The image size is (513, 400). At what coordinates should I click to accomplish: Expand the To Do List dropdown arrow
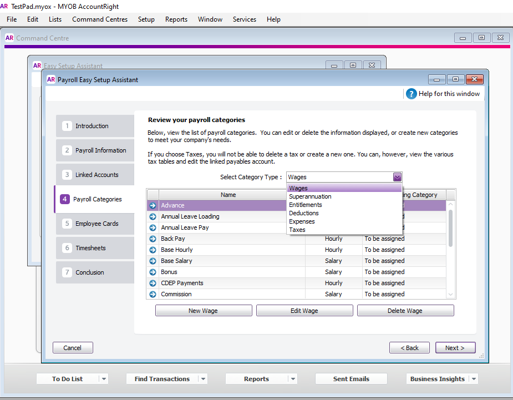coord(104,379)
